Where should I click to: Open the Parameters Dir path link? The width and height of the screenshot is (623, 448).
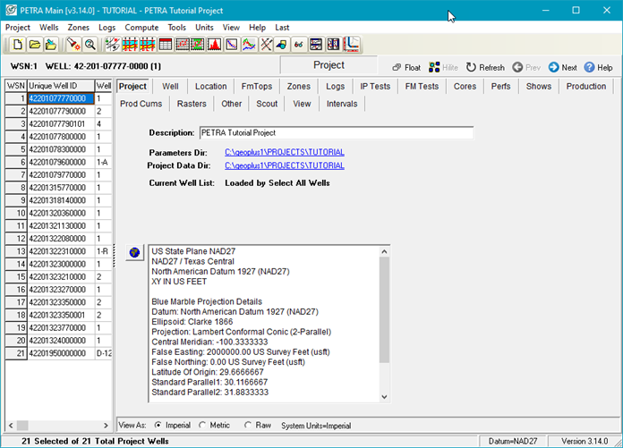pyautogui.click(x=285, y=152)
